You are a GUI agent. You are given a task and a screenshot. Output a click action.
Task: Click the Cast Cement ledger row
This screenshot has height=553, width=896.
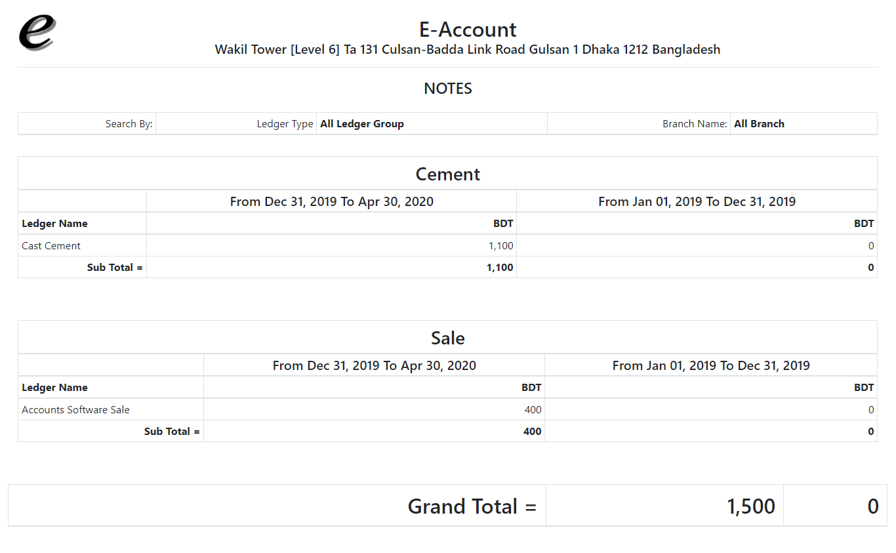51,246
